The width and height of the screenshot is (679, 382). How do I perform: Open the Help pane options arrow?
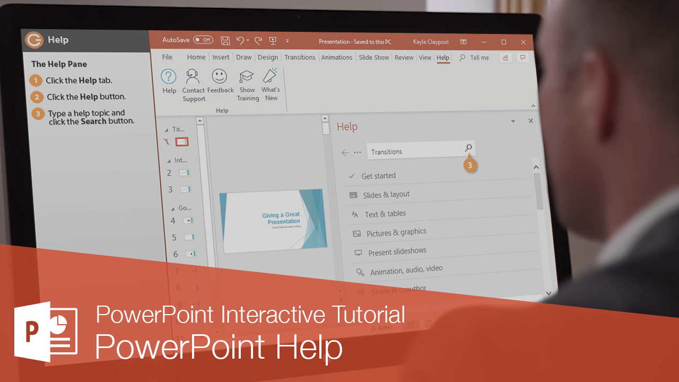pos(512,121)
